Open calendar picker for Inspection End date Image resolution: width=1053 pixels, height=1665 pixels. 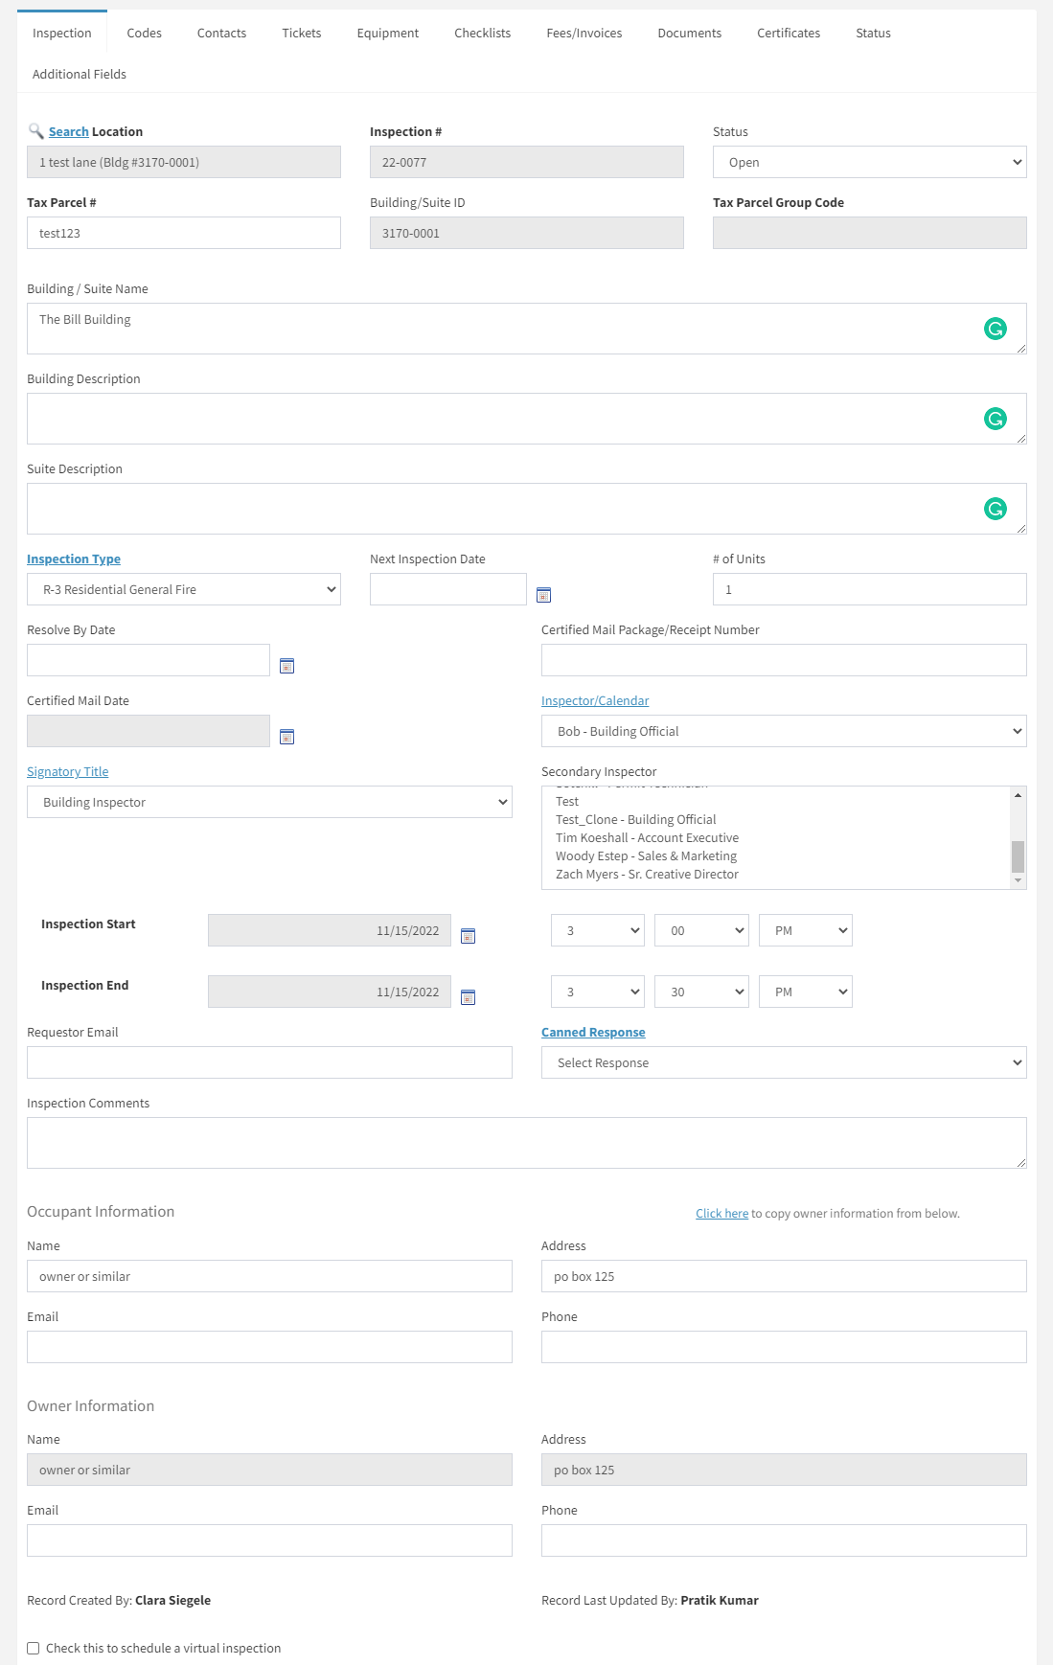coord(468,997)
